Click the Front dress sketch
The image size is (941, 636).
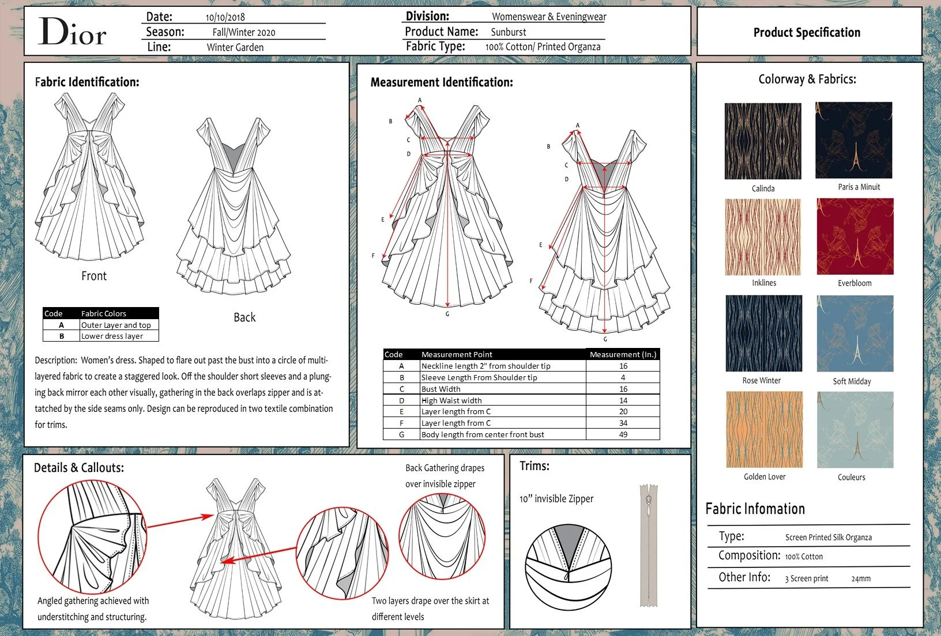pyautogui.click(x=89, y=177)
